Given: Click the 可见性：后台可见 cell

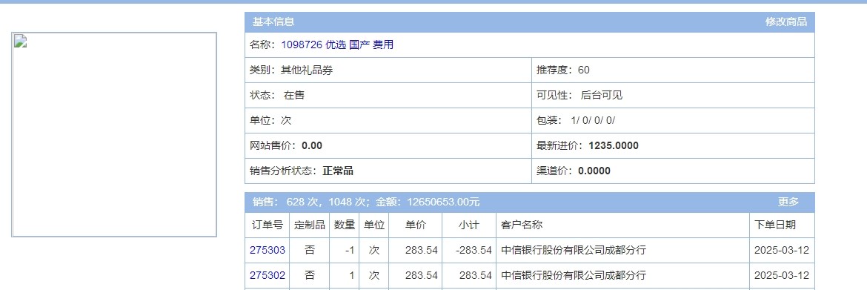Looking at the screenshot, I should pos(673,95).
